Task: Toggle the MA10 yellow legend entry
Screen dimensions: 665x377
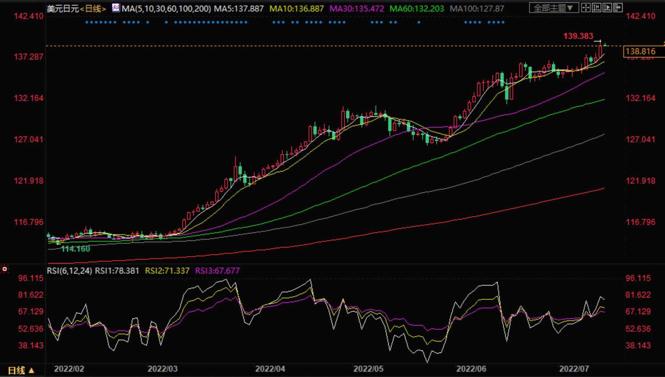Action: [296, 8]
